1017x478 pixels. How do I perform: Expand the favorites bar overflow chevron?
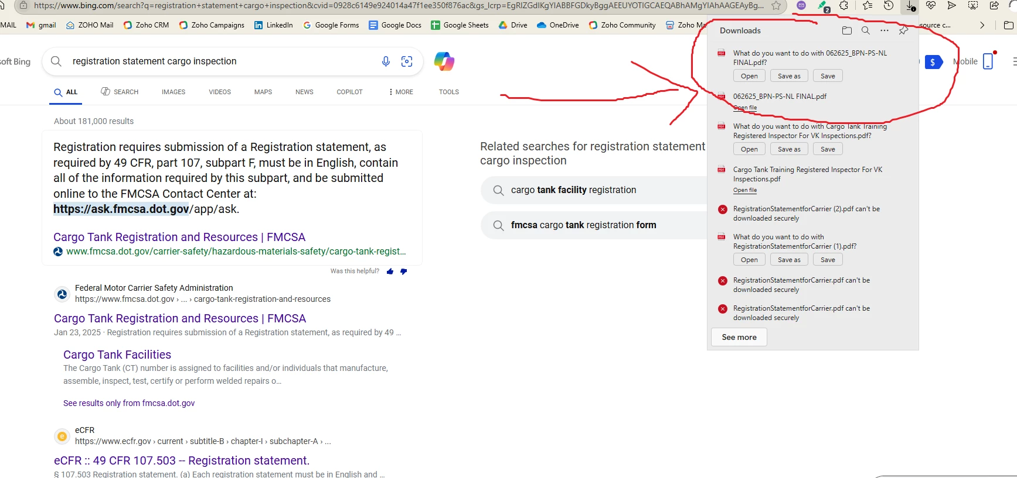(982, 25)
